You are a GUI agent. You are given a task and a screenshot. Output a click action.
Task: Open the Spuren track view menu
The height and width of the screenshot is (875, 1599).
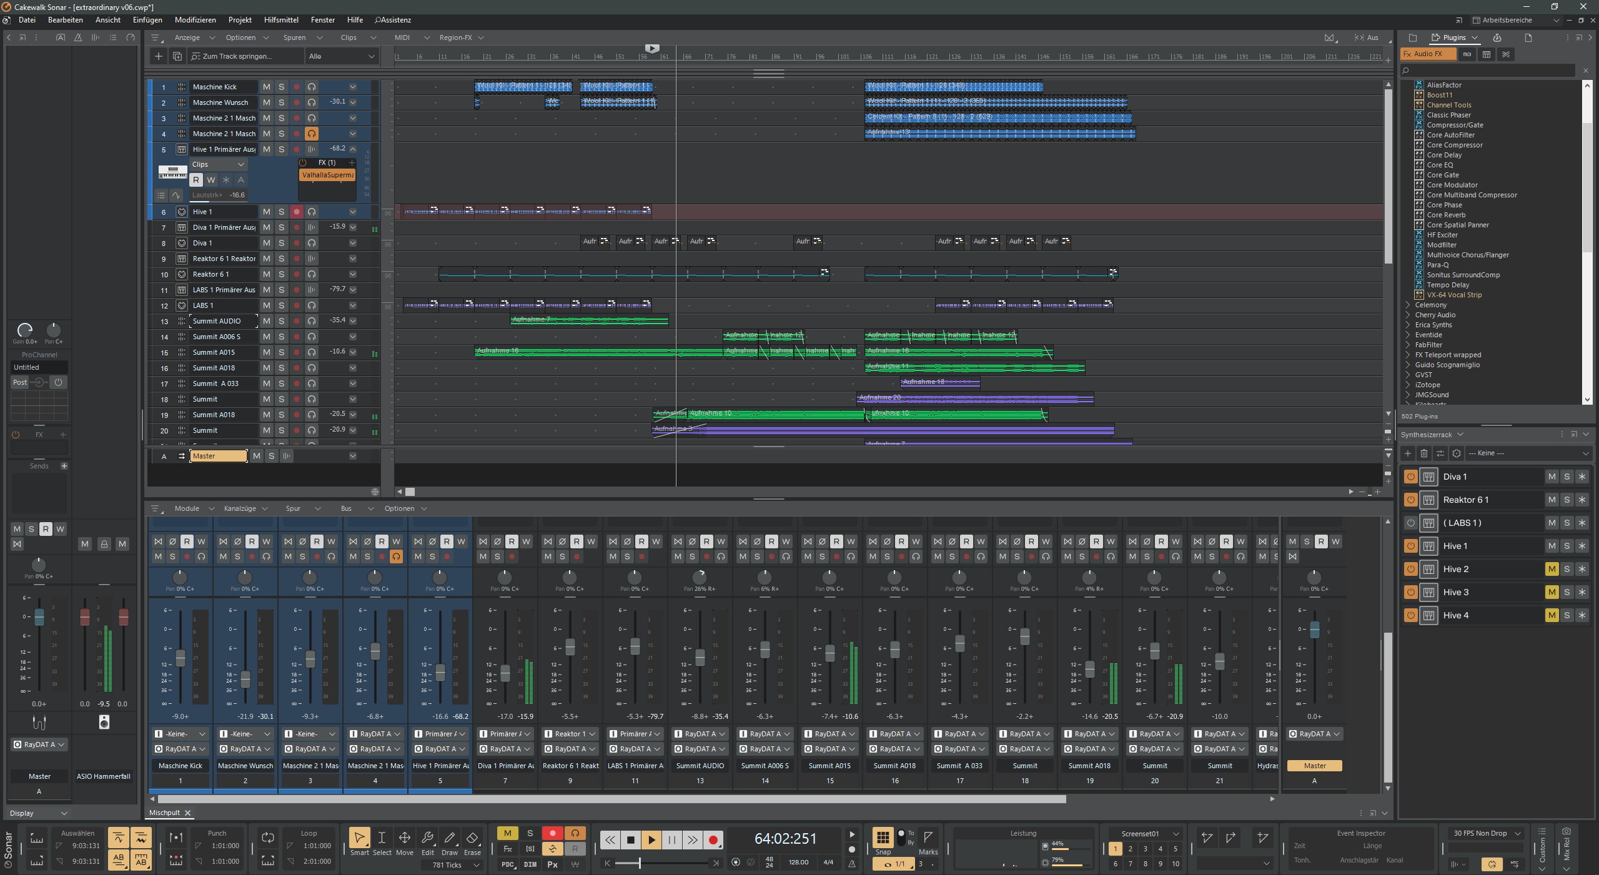(x=294, y=37)
